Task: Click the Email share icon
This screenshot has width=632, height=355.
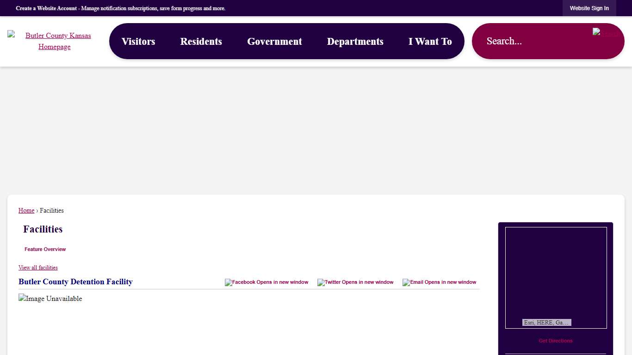Action: pos(439,282)
